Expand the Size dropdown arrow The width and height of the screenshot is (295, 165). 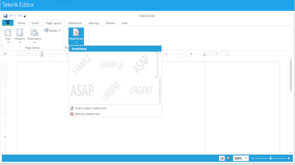8,42
